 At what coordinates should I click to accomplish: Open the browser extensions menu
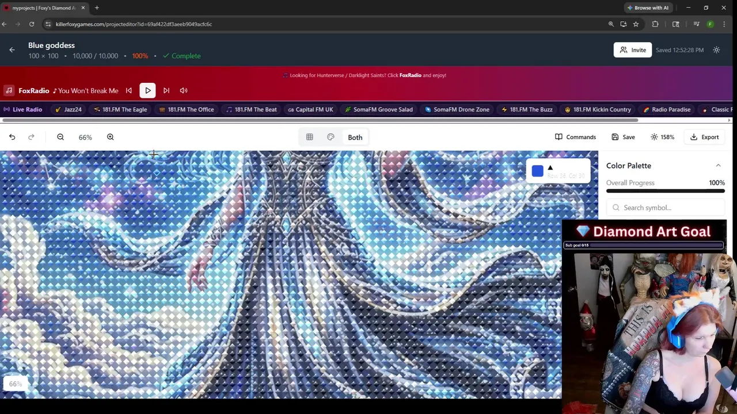coord(655,24)
